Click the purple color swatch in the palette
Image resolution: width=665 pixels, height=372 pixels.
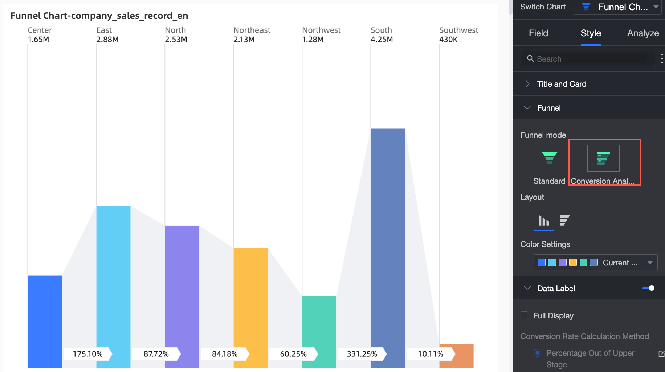[x=562, y=263]
